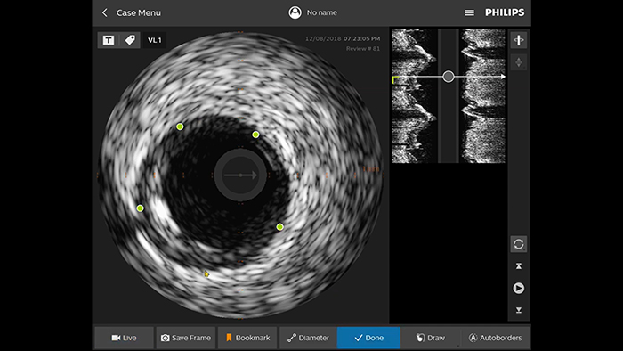Save the current frame
Viewport: 623px width, 351px height.
click(185, 338)
